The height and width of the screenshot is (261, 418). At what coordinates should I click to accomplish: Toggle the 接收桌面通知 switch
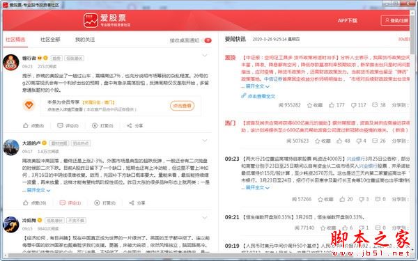click(x=208, y=40)
